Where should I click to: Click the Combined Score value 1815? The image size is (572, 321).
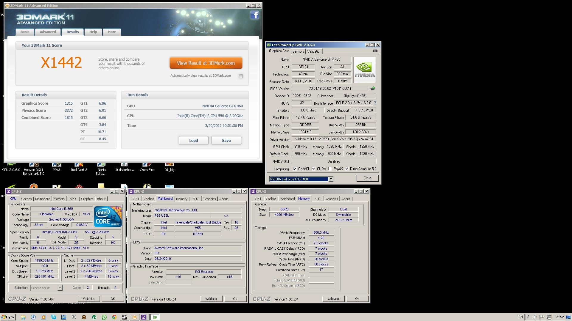click(x=69, y=118)
